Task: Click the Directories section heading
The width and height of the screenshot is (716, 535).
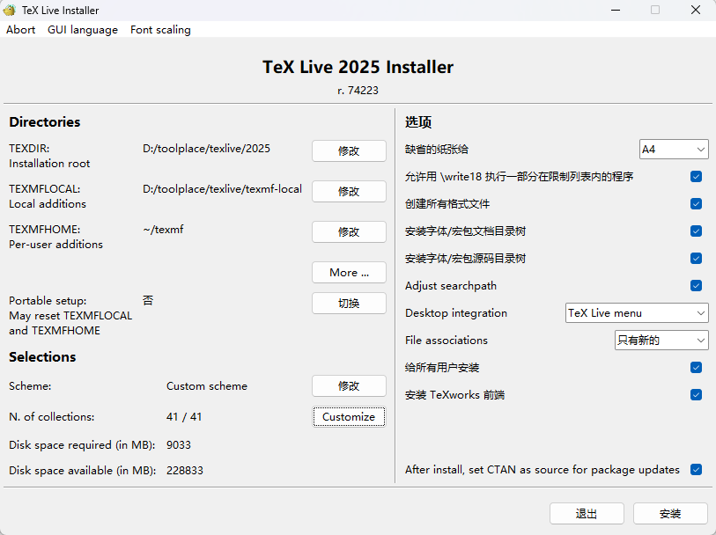Action: click(45, 121)
